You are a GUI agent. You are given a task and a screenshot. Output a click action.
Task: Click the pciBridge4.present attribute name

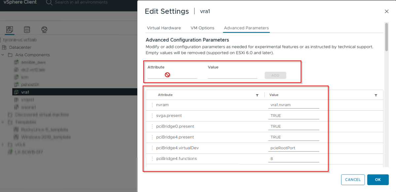pos(175,137)
